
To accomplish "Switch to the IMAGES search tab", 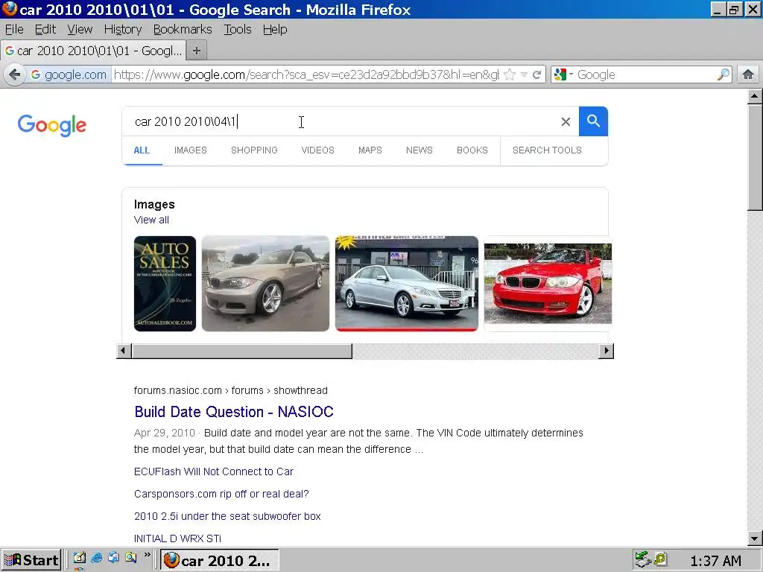I will [x=190, y=150].
